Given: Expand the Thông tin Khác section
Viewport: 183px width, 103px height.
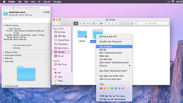Looking at the screenshot, I should 4,52.
